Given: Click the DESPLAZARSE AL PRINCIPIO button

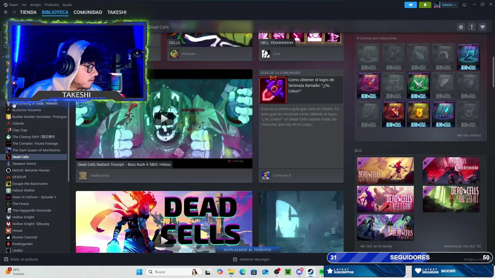Looking at the screenshot, I should coord(247,250).
